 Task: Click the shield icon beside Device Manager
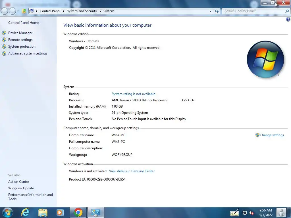click(4, 33)
